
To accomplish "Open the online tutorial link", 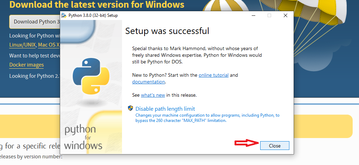I will pos(214,75).
